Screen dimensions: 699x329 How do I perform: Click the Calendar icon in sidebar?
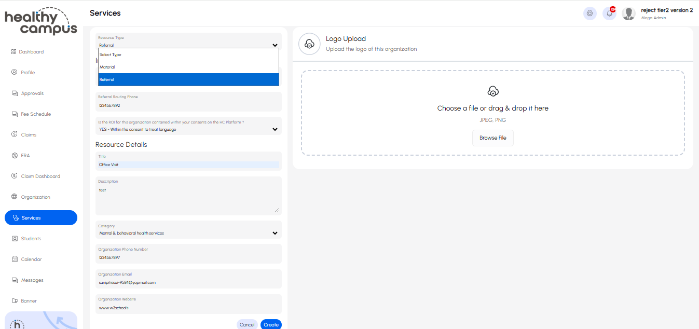point(15,259)
